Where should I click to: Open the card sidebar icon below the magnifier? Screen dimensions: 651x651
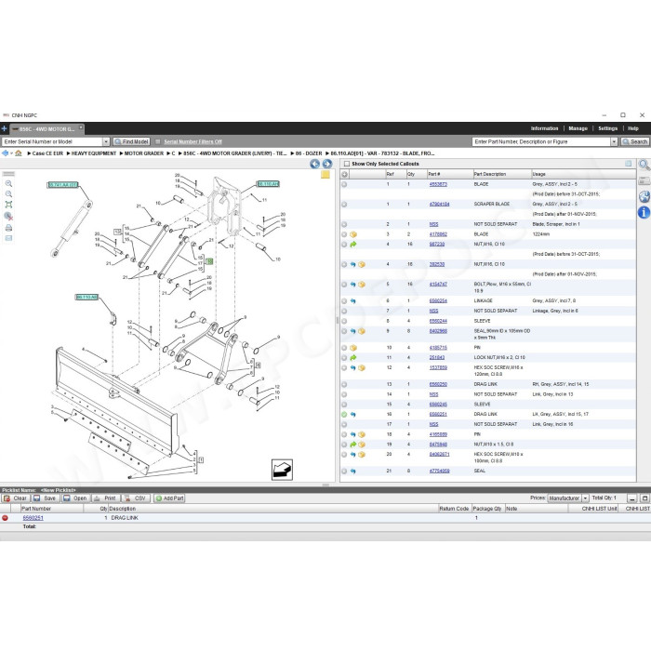point(644,180)
